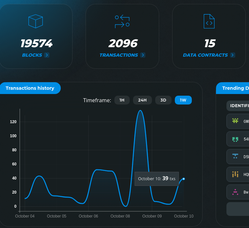Click the 120 y-axis value

click(13, 122)
